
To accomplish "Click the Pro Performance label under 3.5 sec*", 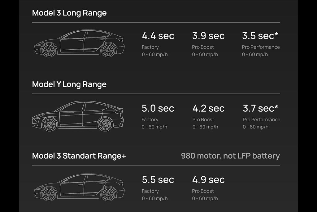I will [261, 47].
